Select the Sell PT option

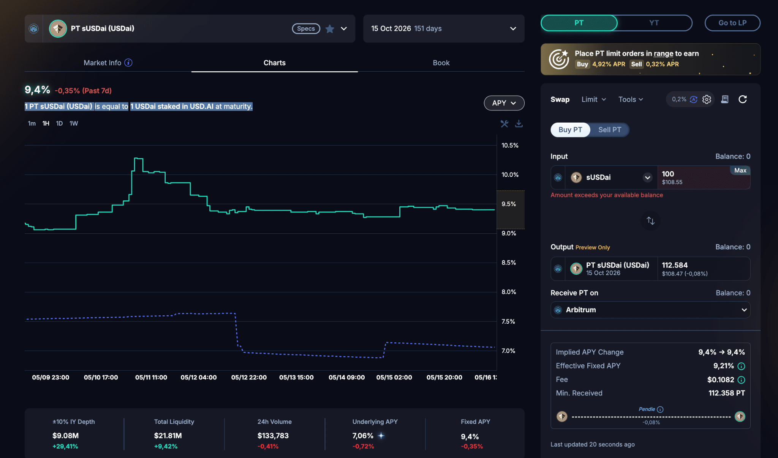pyautogui.click(x=610, y=130)
